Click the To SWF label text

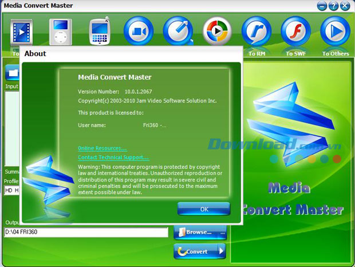click(x=295, y=54)
